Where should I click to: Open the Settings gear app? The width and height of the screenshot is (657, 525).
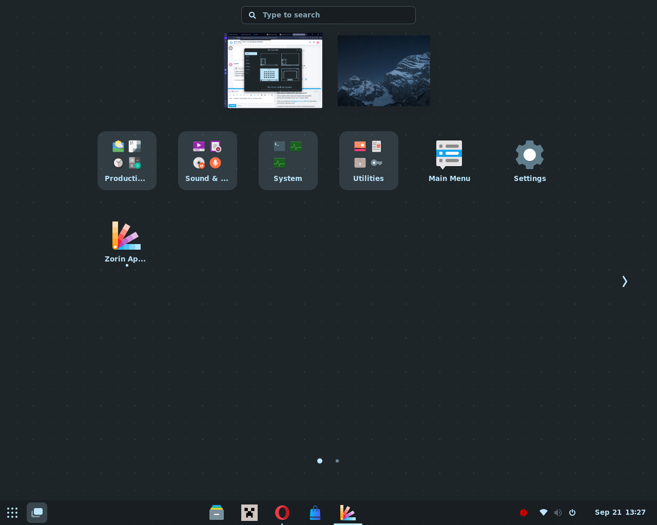pos(530,160)
